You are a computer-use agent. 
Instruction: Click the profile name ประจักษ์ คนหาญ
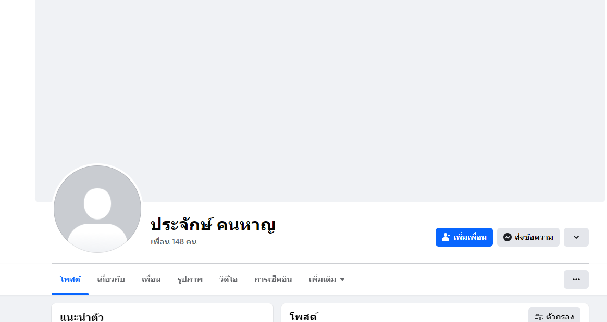(x=213, y=225)
